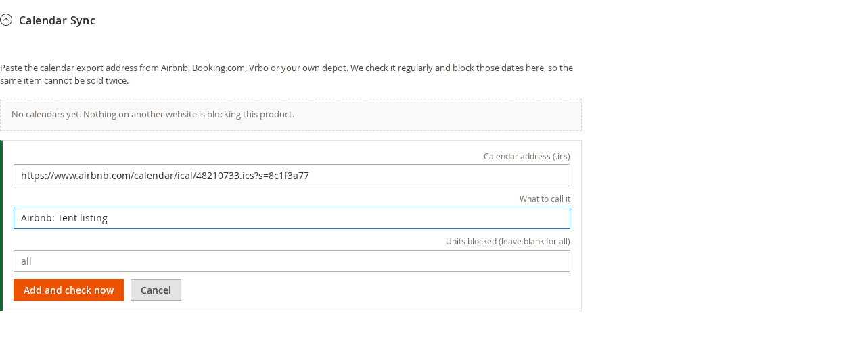847x341 pixels.
Task: Click into the Calendar address .ics field
Action: point(292,176)
